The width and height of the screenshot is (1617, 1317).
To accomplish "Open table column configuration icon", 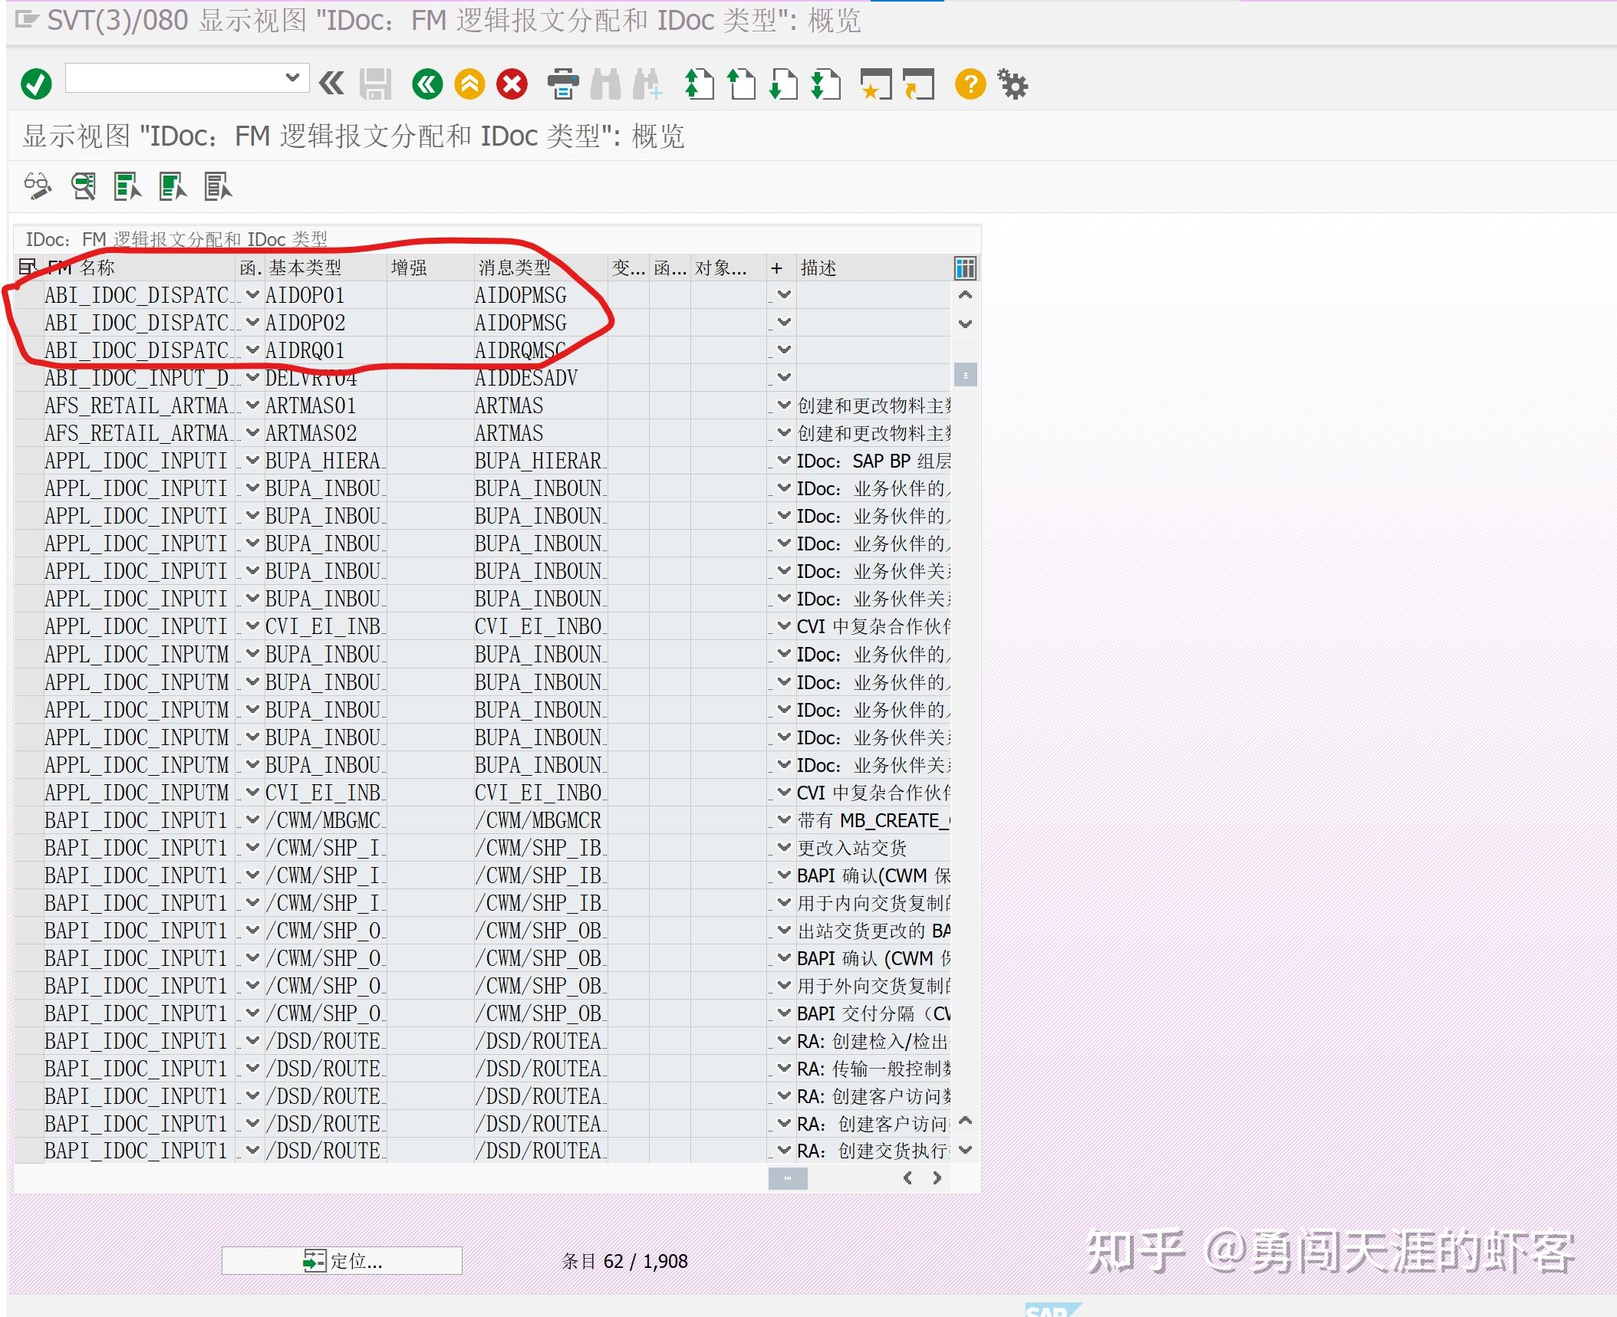I will pos(965,268).
